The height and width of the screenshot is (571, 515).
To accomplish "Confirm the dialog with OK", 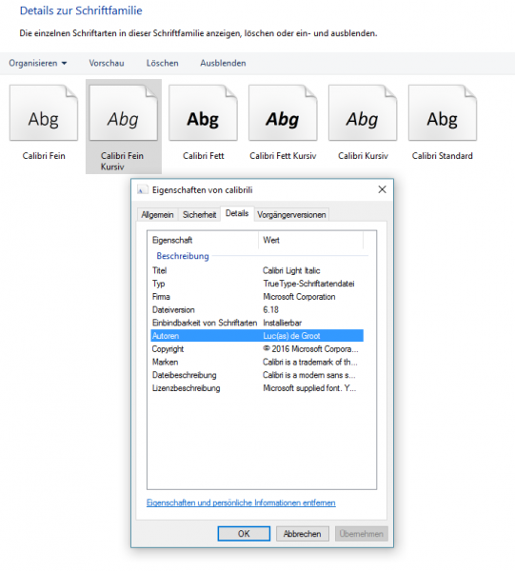I will (244, 534).
